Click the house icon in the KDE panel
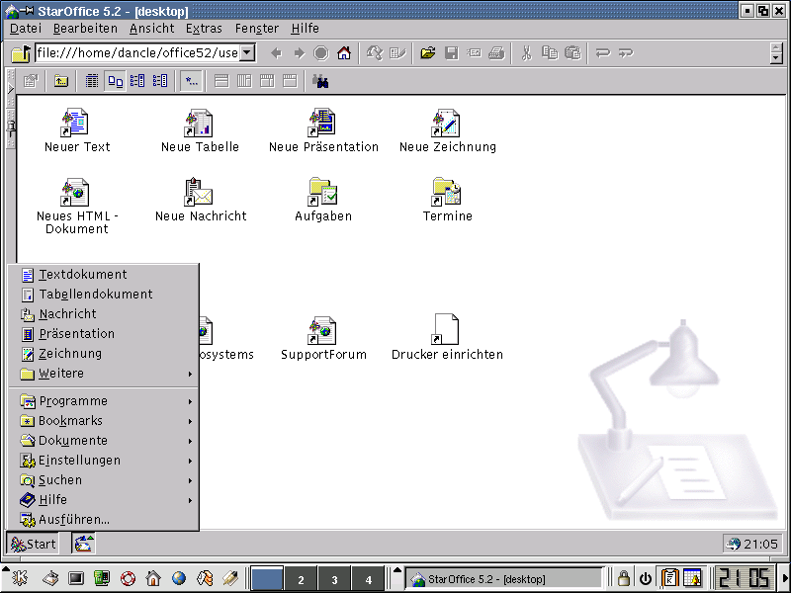The height and width of the screenshot is (593, 791). [x=153, y=578]
